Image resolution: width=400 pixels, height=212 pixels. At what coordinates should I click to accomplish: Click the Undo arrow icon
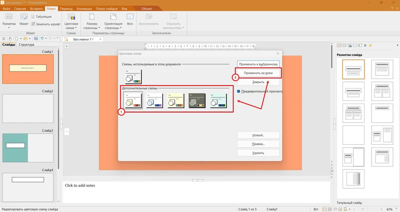pyautogui.click(x=42, y=38)
